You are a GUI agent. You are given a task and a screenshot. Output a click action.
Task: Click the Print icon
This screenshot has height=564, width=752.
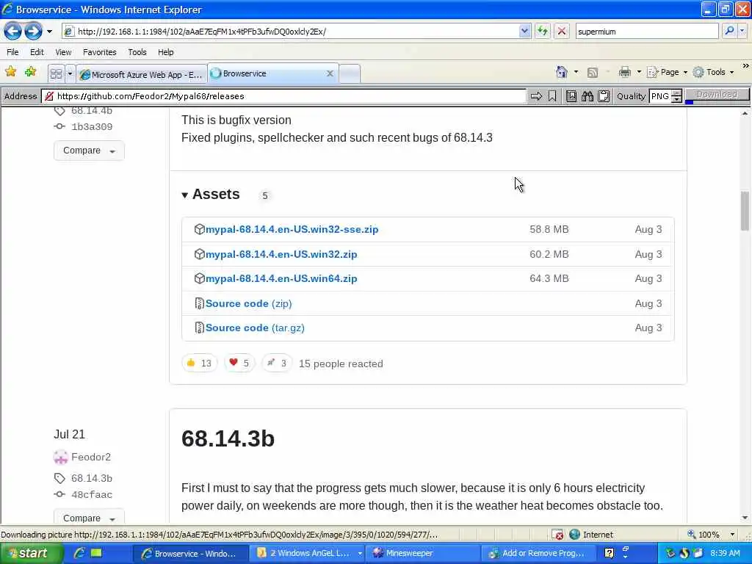(624, 72)
